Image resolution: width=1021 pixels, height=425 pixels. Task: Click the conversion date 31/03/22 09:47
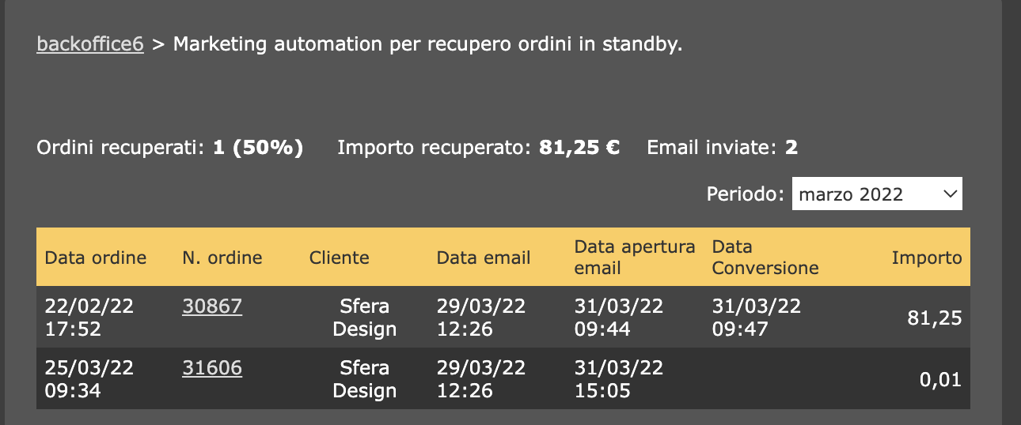(x=757, y=318)
